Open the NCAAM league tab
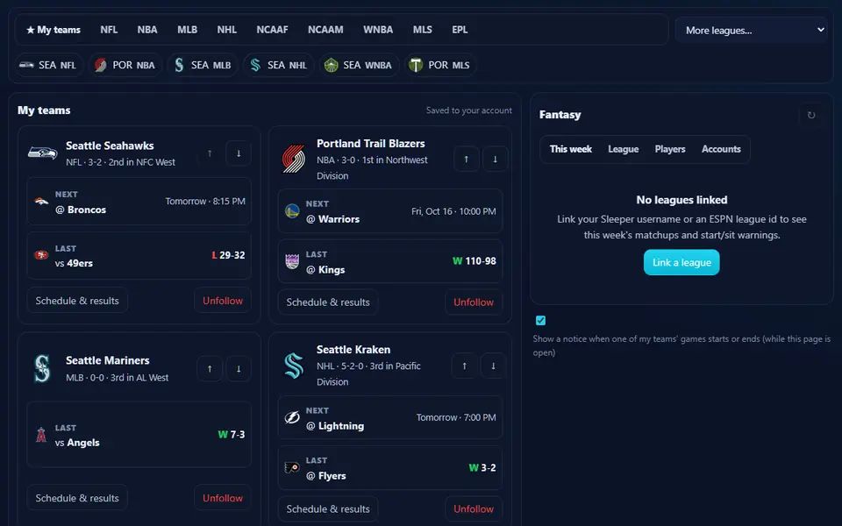The height and width of the screenshot is (526, 842). (325, 30)
